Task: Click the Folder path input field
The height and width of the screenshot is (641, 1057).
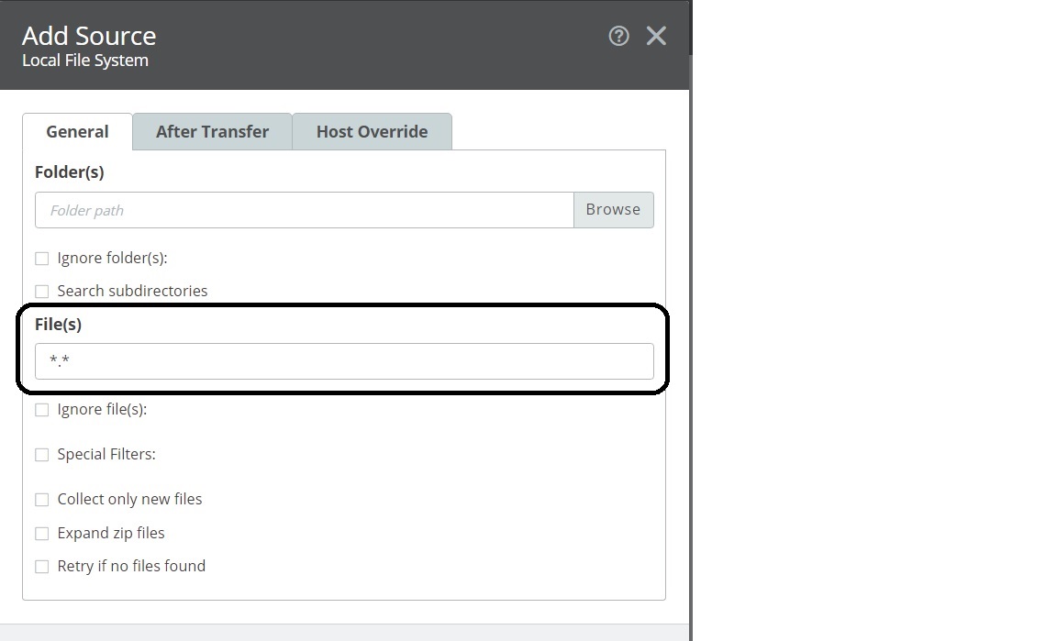Action: 305,210
